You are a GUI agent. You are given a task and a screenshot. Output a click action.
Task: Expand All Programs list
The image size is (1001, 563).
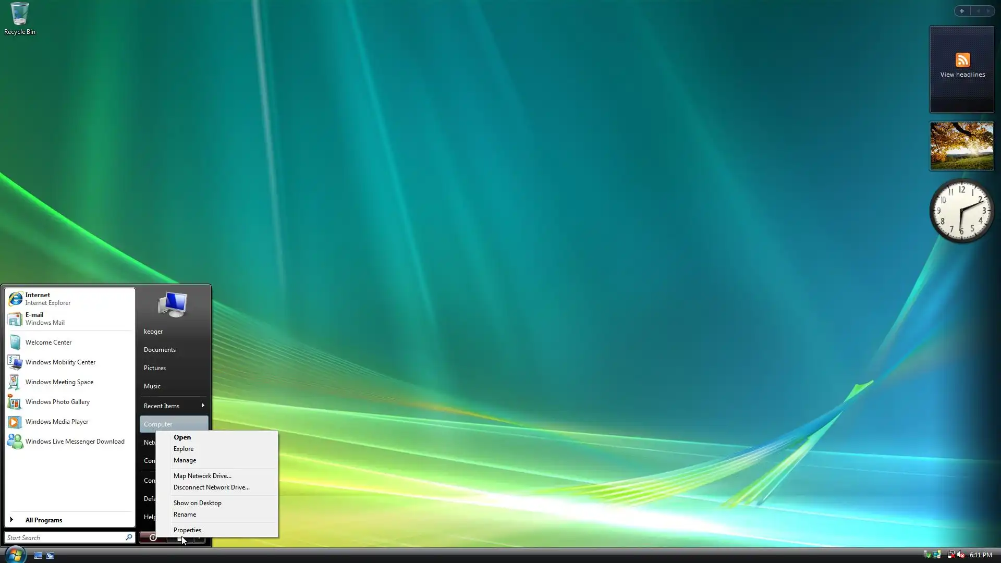click(x=43, y=520)
